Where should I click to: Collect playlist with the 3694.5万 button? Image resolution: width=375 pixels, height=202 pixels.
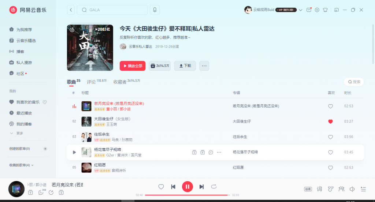[160, 66]
